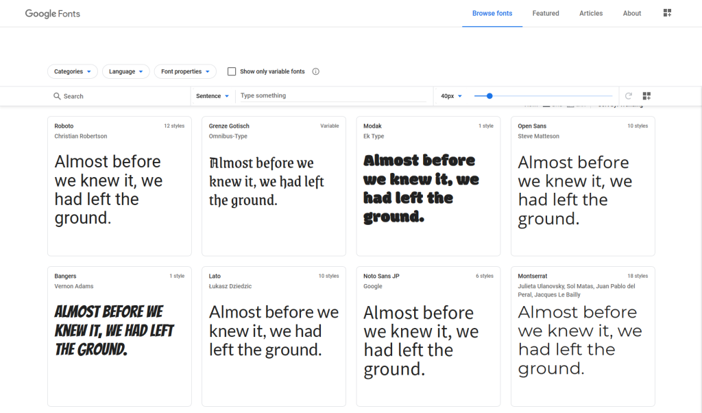Switch to the Featured tab
702x413 pixels.
click(546, 13)
